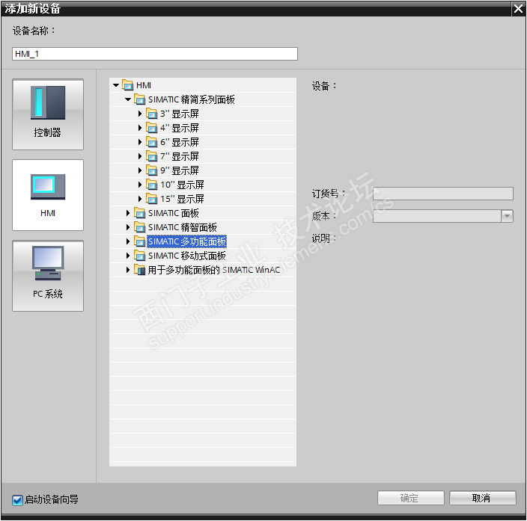Click the 4" 显示屏 folder icon
Image resolution: width=527 pixels, height=521 pixels.
151,128
